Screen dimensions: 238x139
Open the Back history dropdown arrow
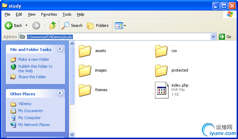pyautogui.click(x=26, y=25)
